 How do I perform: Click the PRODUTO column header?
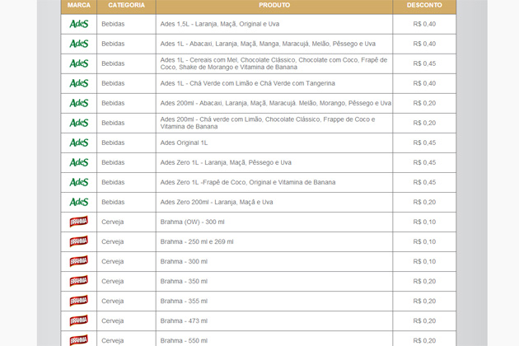coord(274,5)
